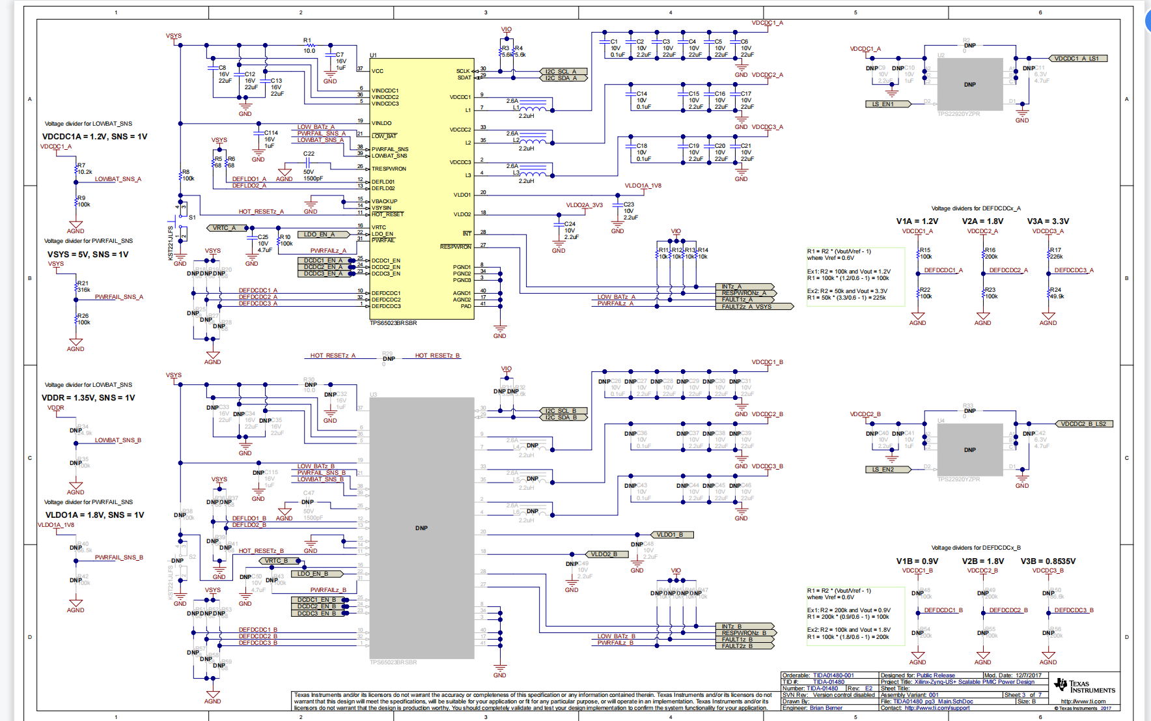
Task: Click the LS_EN1 port symbol
Action: tap(887, 104)
